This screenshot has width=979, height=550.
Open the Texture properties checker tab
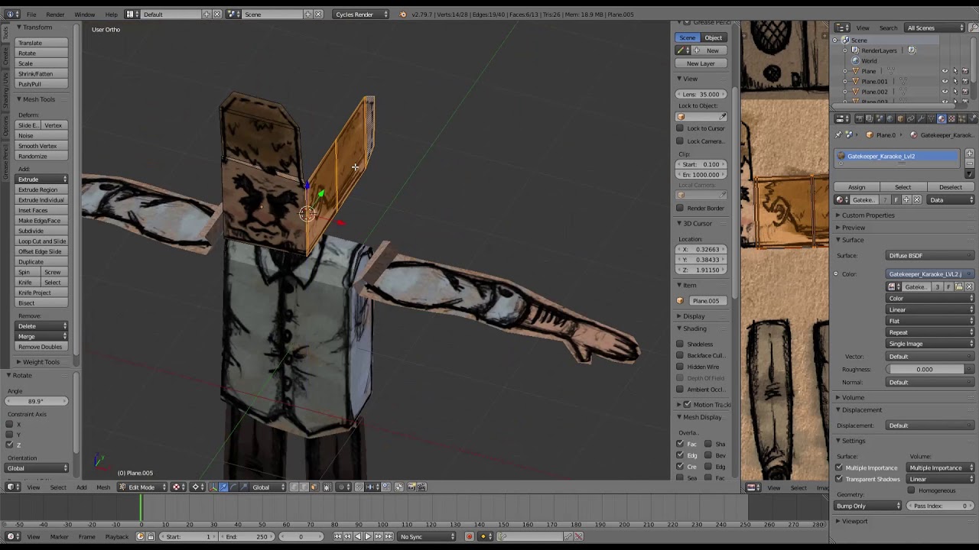952,118
